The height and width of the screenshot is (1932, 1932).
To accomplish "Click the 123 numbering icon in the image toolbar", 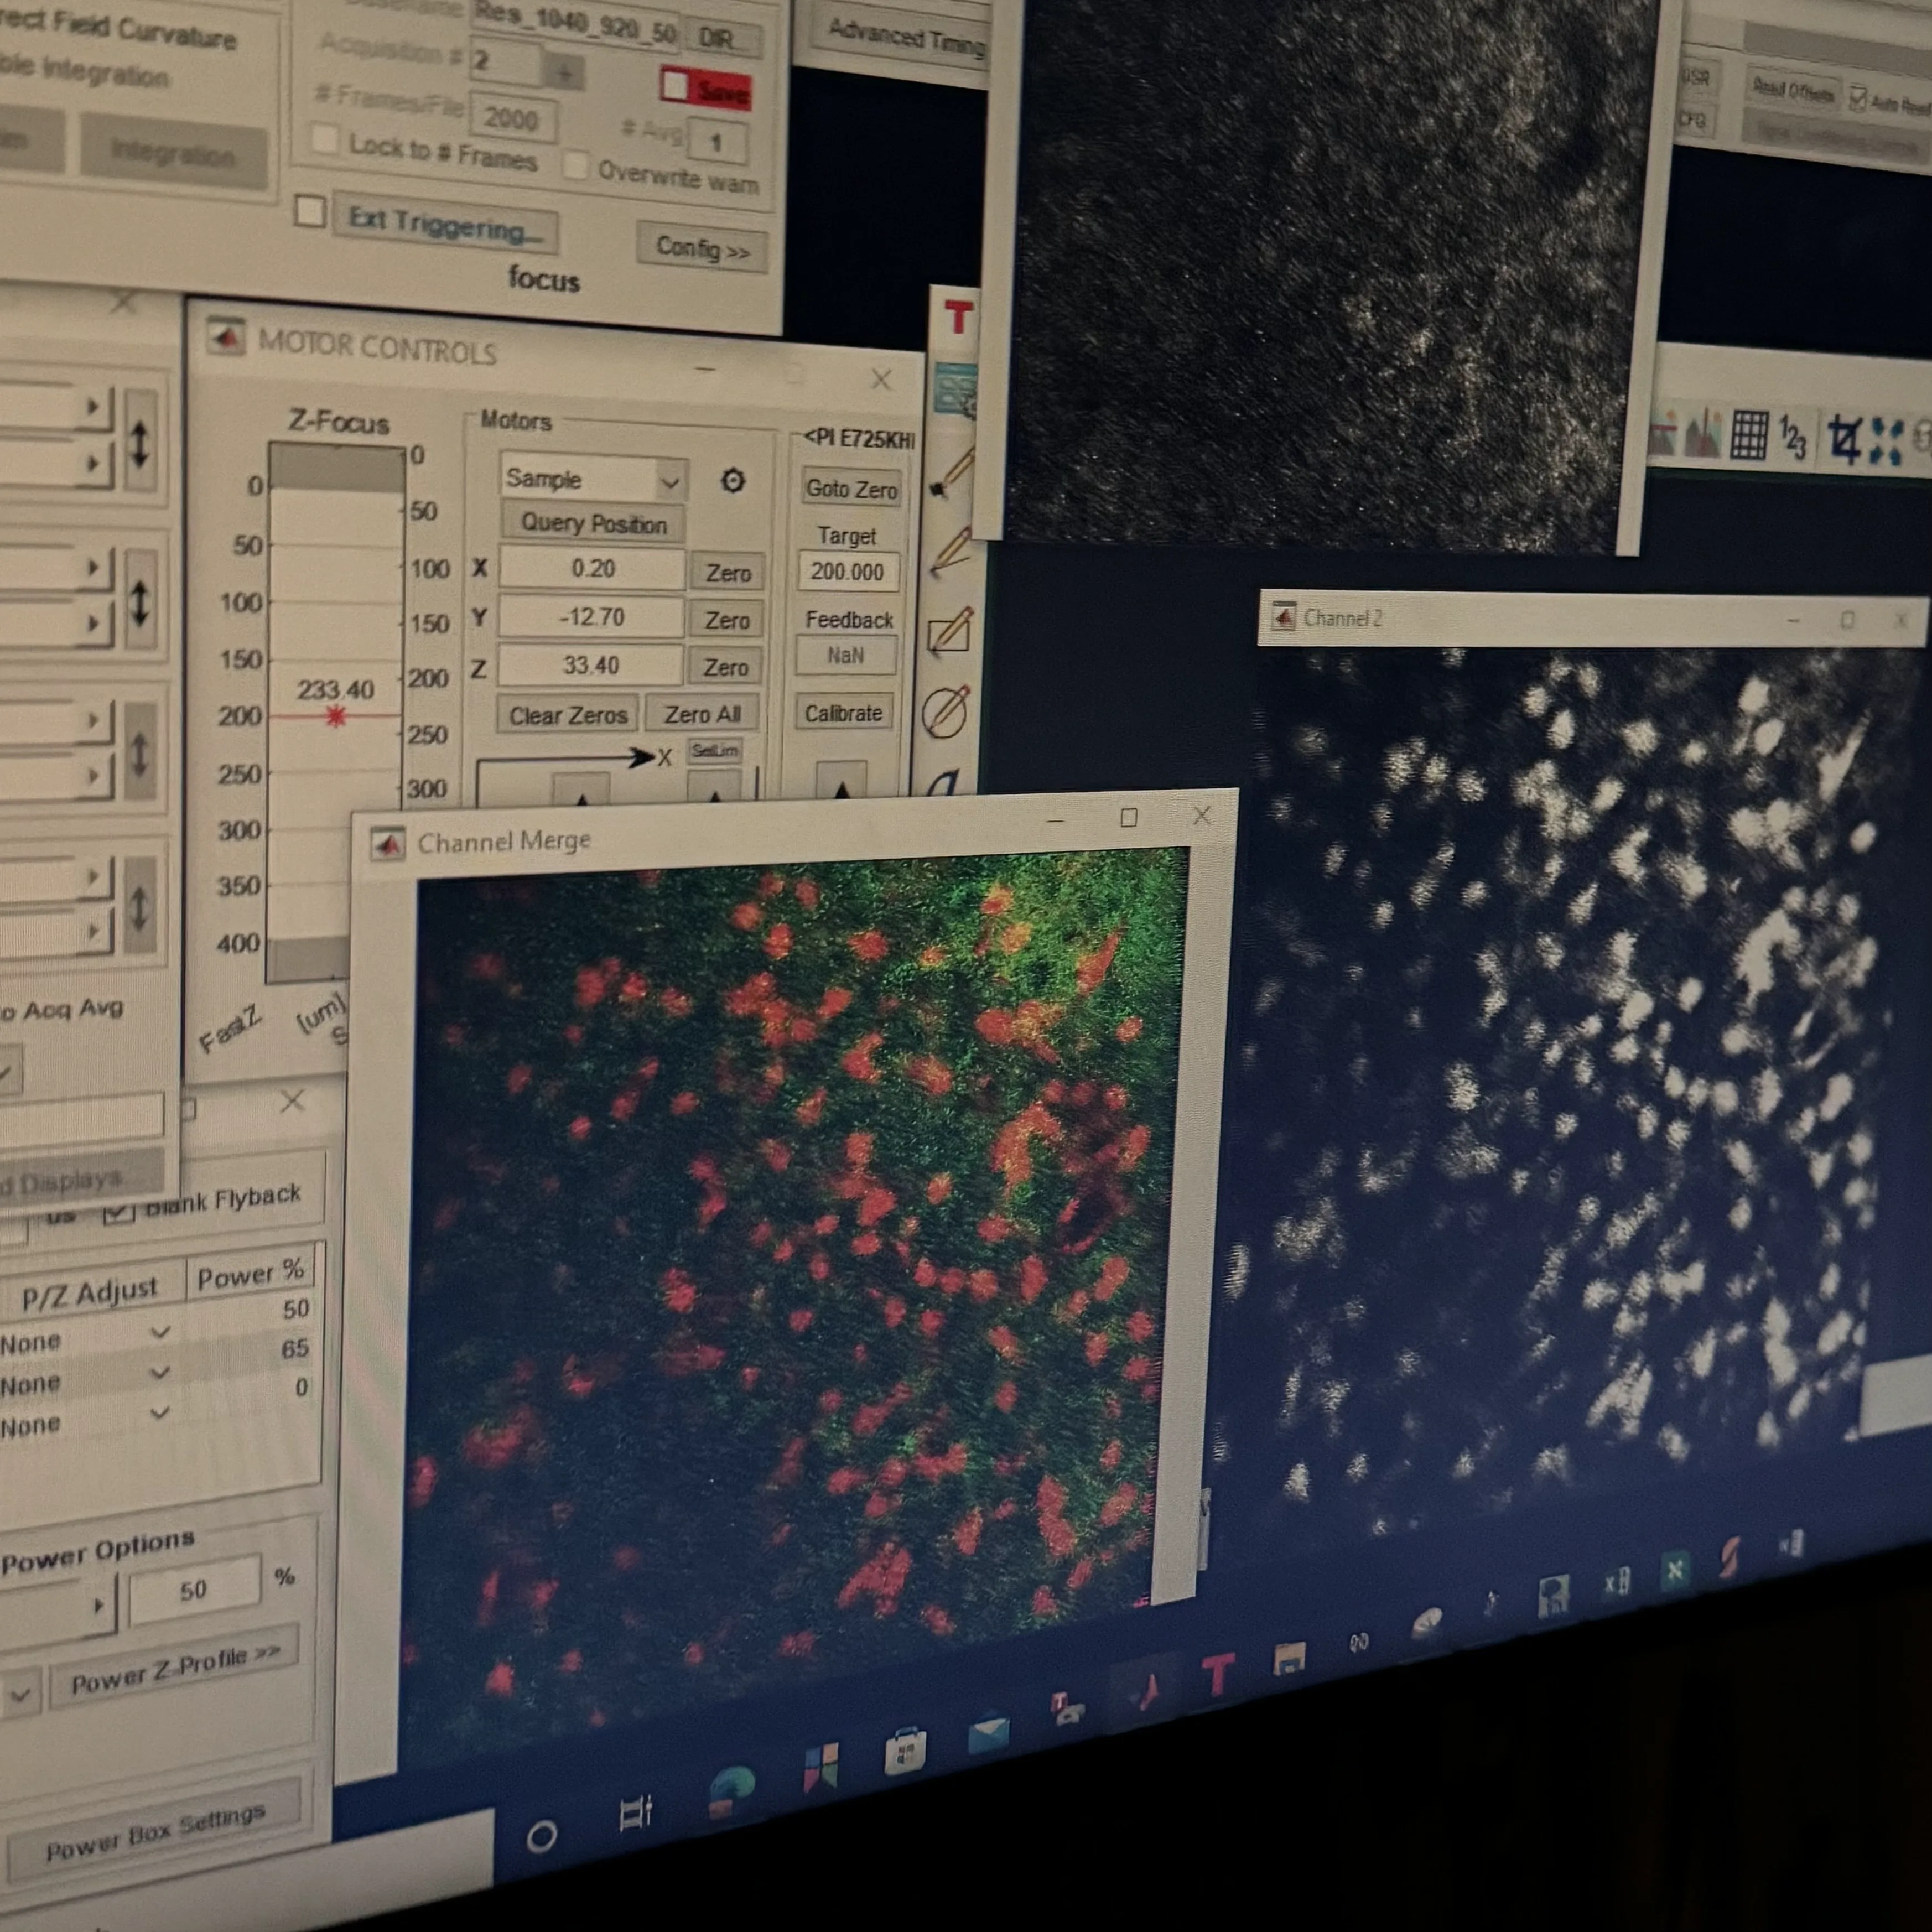I will (1794, 438).
